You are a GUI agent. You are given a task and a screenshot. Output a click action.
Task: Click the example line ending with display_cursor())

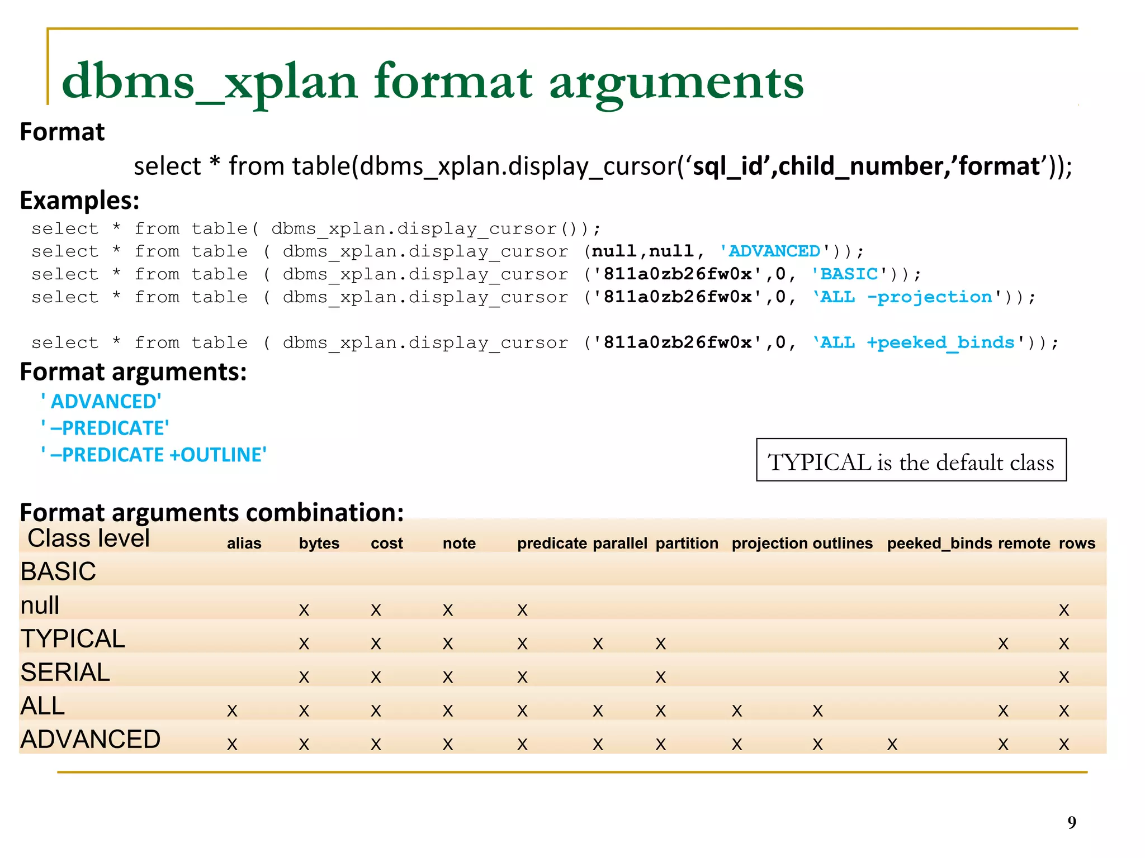pos(316,229)
